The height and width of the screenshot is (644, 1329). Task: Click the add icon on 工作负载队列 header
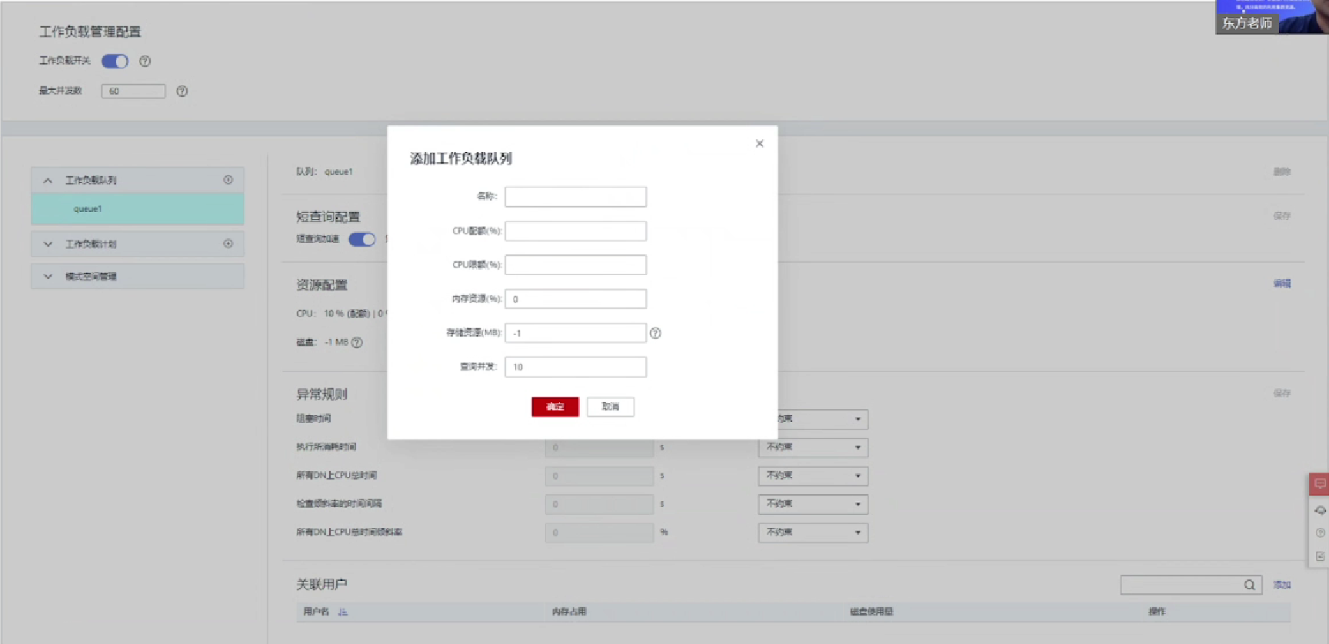[228, 180]
